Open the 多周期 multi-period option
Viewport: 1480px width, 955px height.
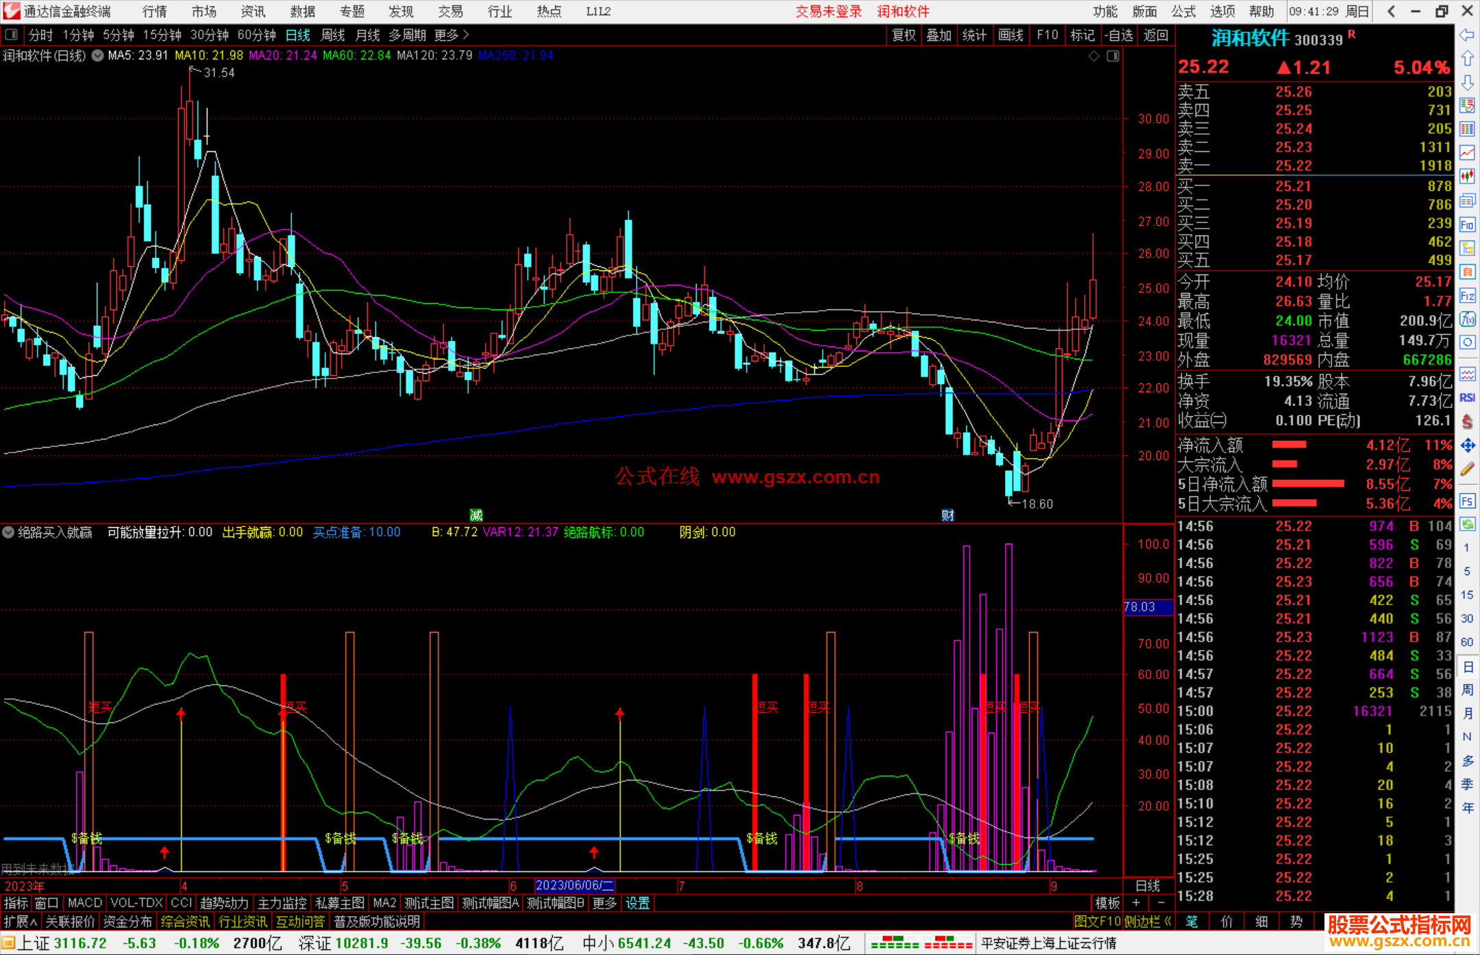coord(407,35)
